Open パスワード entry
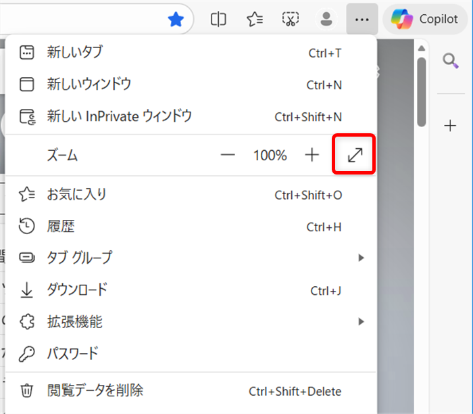Image resolution: width=473 pixels, height=414 pixels. pyautogui.click(x=191, y=354)
